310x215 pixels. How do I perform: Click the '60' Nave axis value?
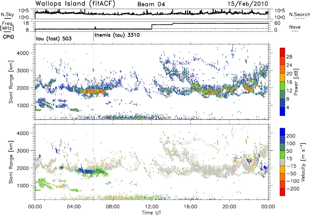pyautogui.click(x=277, y=23)
